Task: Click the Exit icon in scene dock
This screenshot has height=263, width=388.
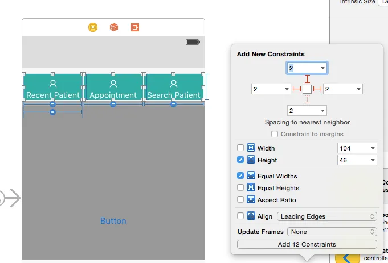Action: 135,27
